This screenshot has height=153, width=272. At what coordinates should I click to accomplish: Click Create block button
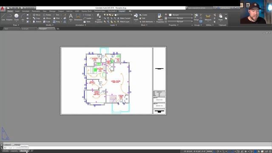143,15
